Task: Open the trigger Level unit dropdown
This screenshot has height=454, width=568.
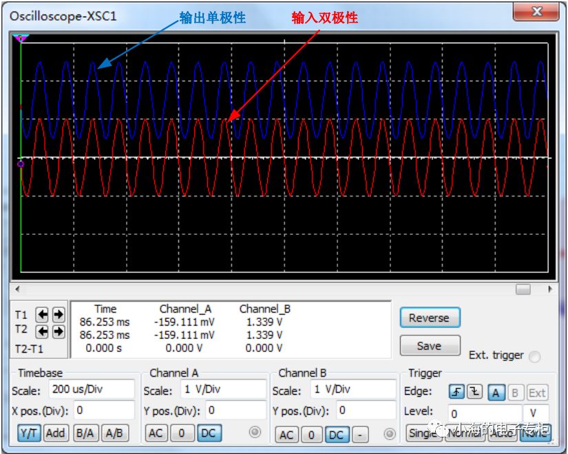Action: pyautogui.click(x=536, y=414)
